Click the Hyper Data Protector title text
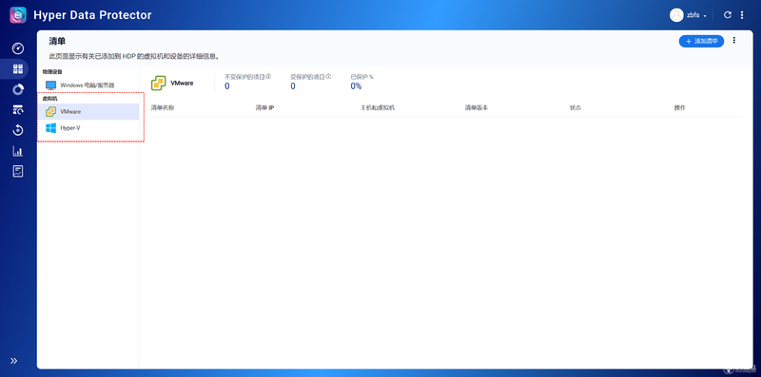The image size is (761, 377). (92, 15)
